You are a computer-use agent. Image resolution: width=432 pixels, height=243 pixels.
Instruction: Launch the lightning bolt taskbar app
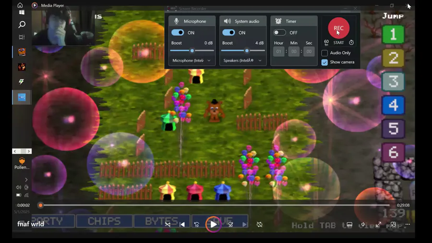point(22,82)
